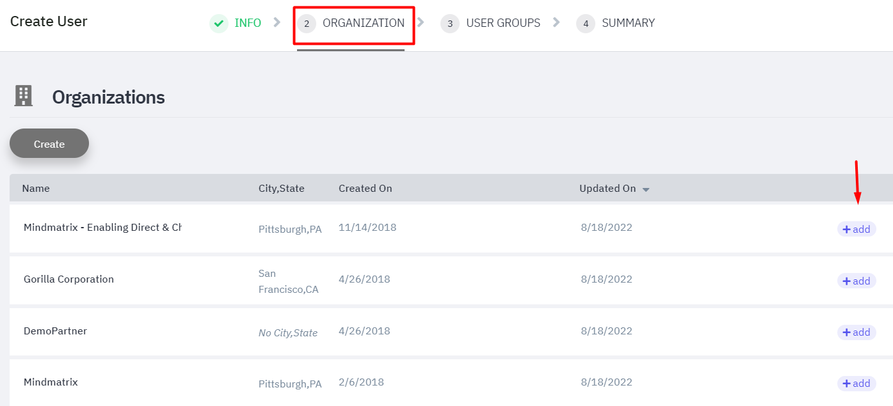
Task: Toggle the Updated On sort arrow
Action: [x=646, y=189]
